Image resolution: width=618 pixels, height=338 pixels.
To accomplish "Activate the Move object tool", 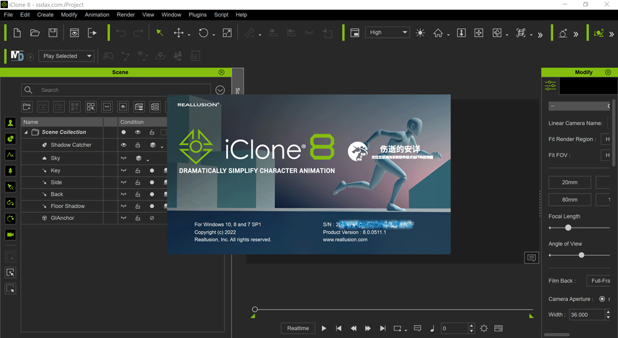I will coord(179,33).
